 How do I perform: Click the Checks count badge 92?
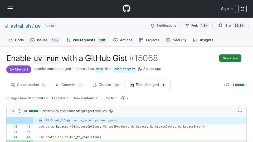[117, 85]
